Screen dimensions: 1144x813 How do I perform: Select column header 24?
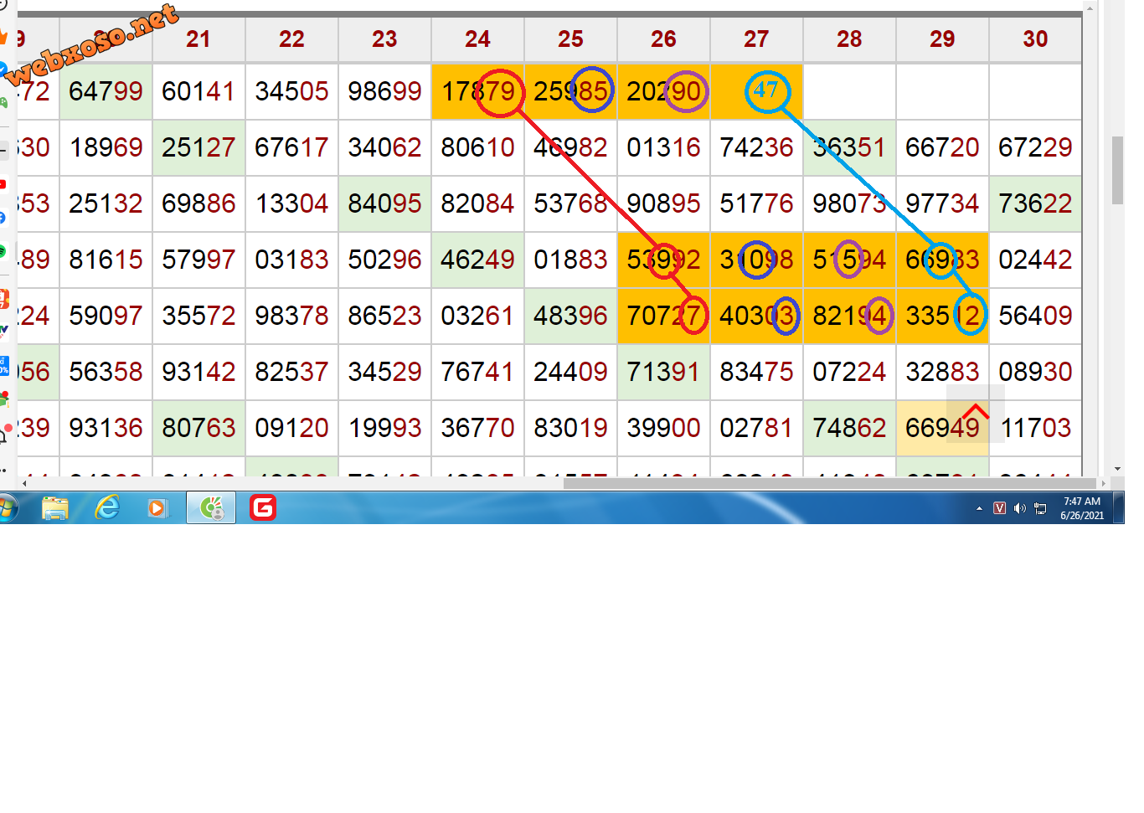pos(477,39)
